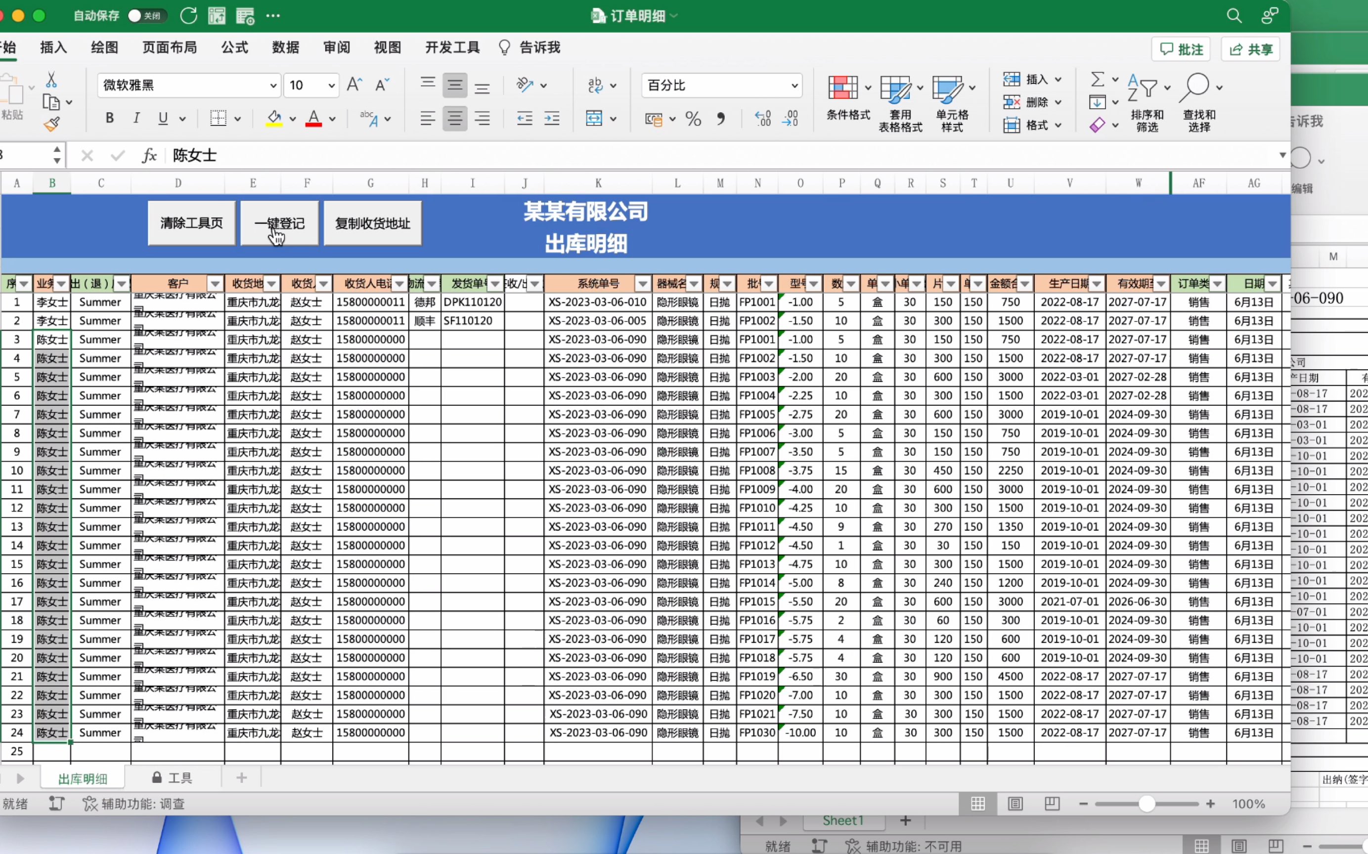Open the number format dropdown 百分比

[794, 86]
